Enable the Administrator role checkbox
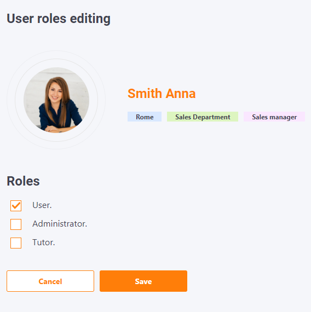 (x=16, y=224)
